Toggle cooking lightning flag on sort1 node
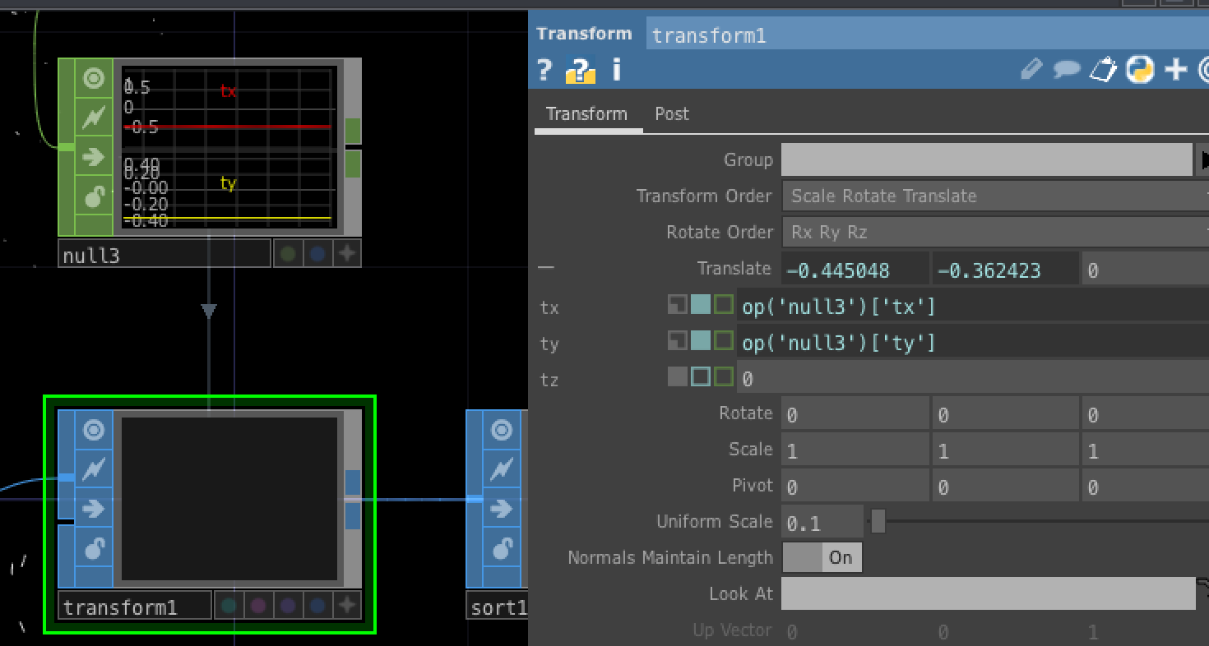 pos(502,469)
